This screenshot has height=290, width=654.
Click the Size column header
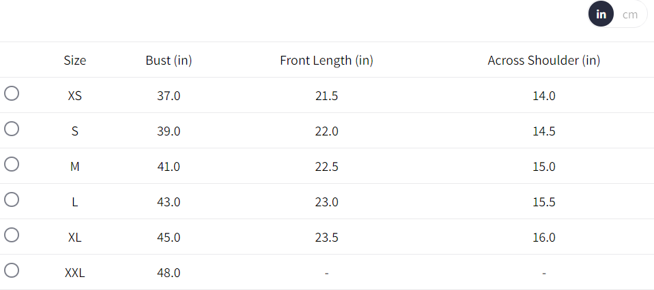75,60
